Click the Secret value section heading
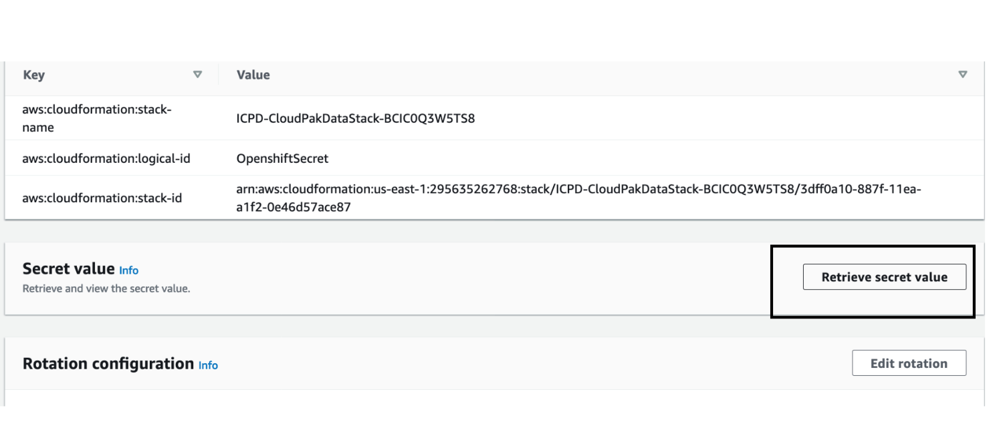Image resolution: width=993 pixels, height=436 pixels. 68,268
